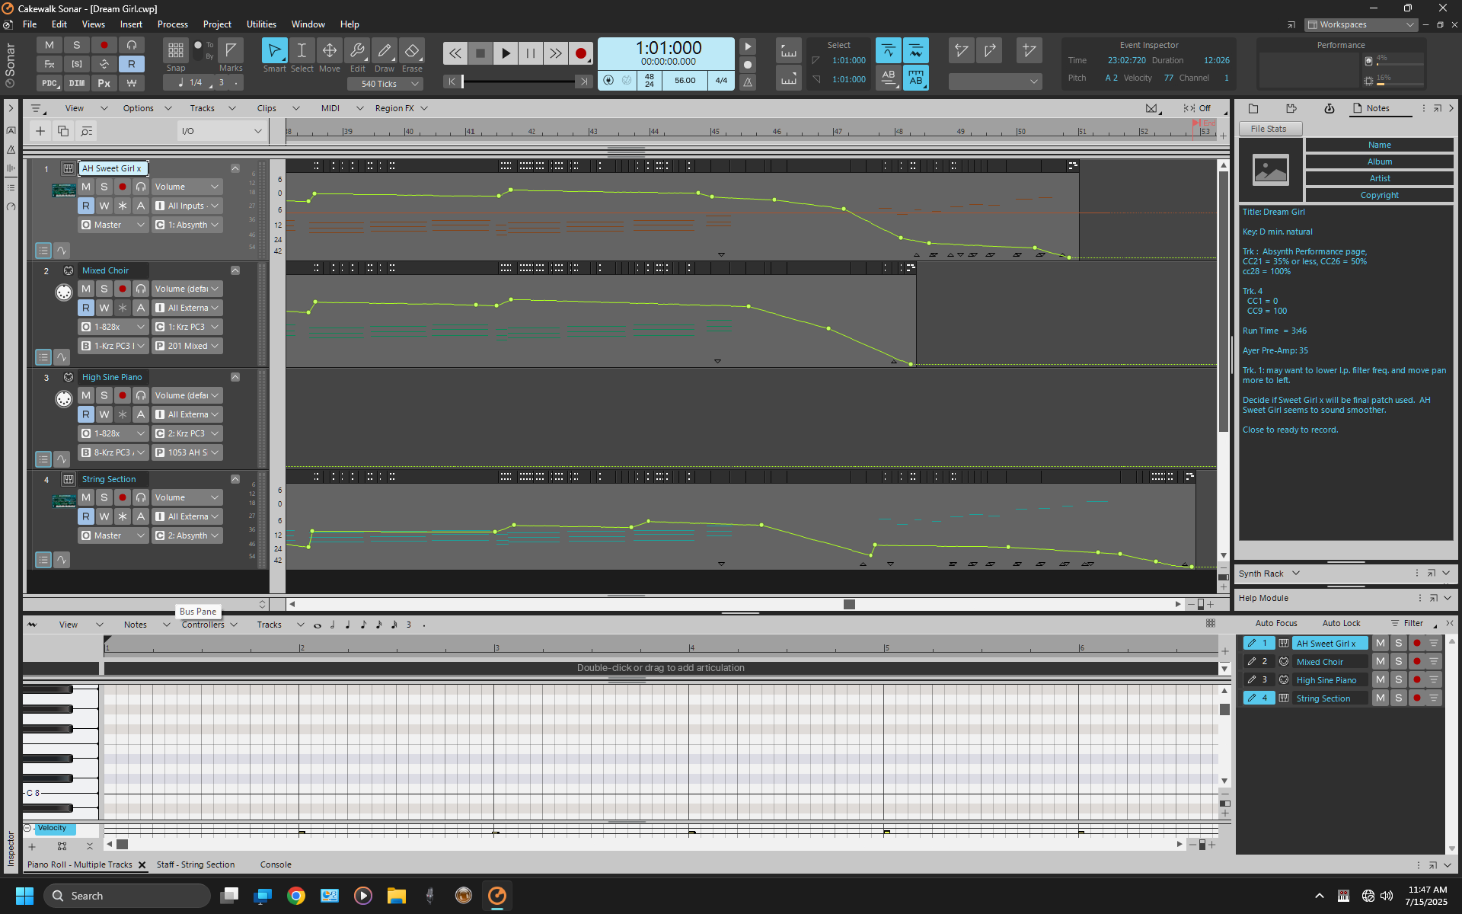Screen dimensions: 1462x914
Task: Stop playback with Stop button
Action: point(480,53)
